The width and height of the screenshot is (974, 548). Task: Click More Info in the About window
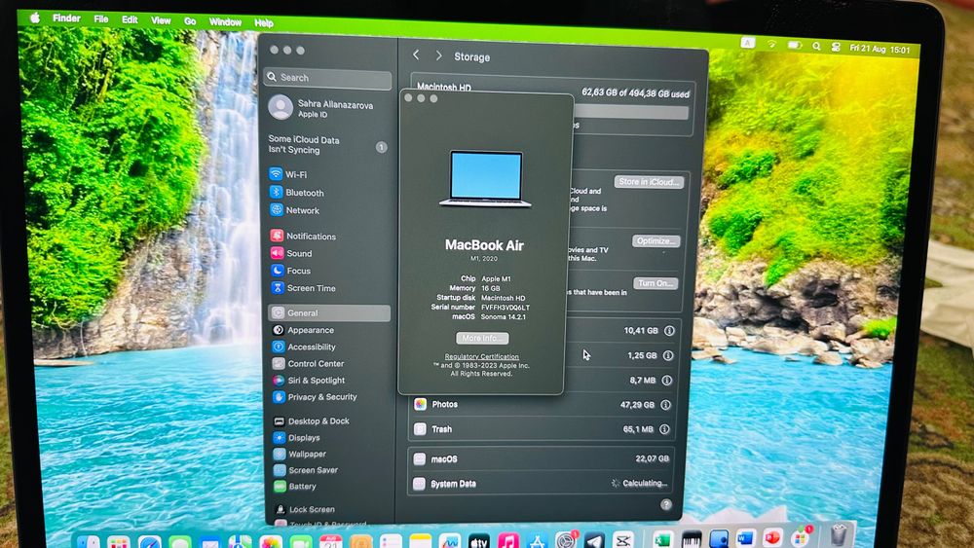coord(482,338)
